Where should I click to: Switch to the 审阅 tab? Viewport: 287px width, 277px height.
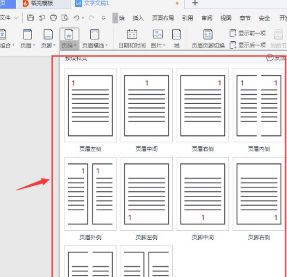tap(207, 18)
